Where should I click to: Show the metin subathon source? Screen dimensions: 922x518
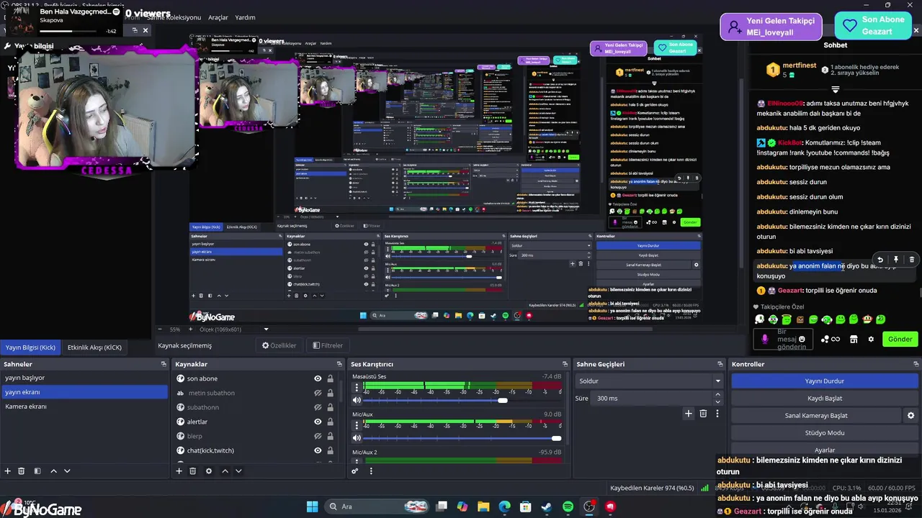(x=318, y=393)
